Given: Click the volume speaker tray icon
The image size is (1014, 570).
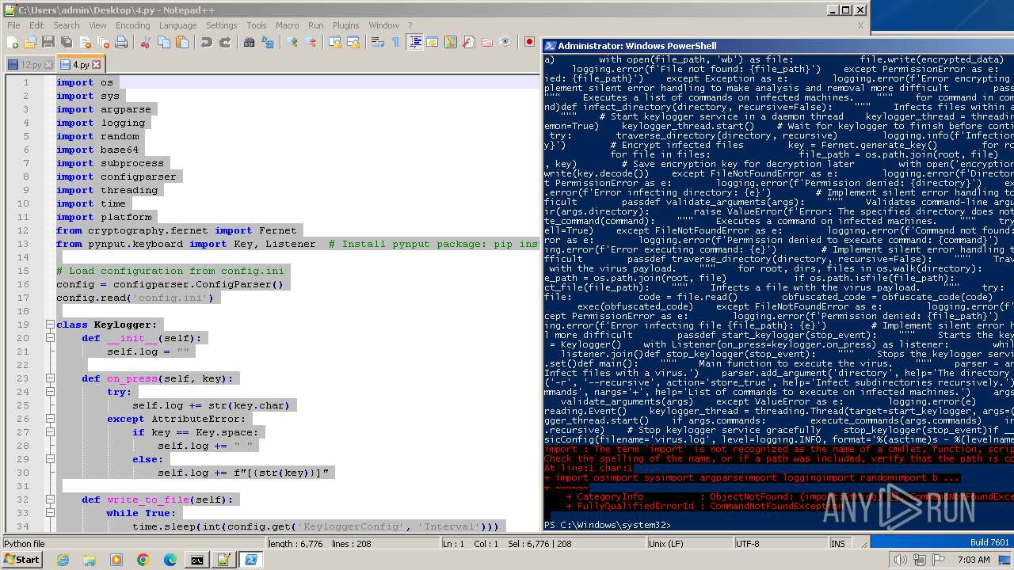Looking at the screenshot, I should 900,560.
